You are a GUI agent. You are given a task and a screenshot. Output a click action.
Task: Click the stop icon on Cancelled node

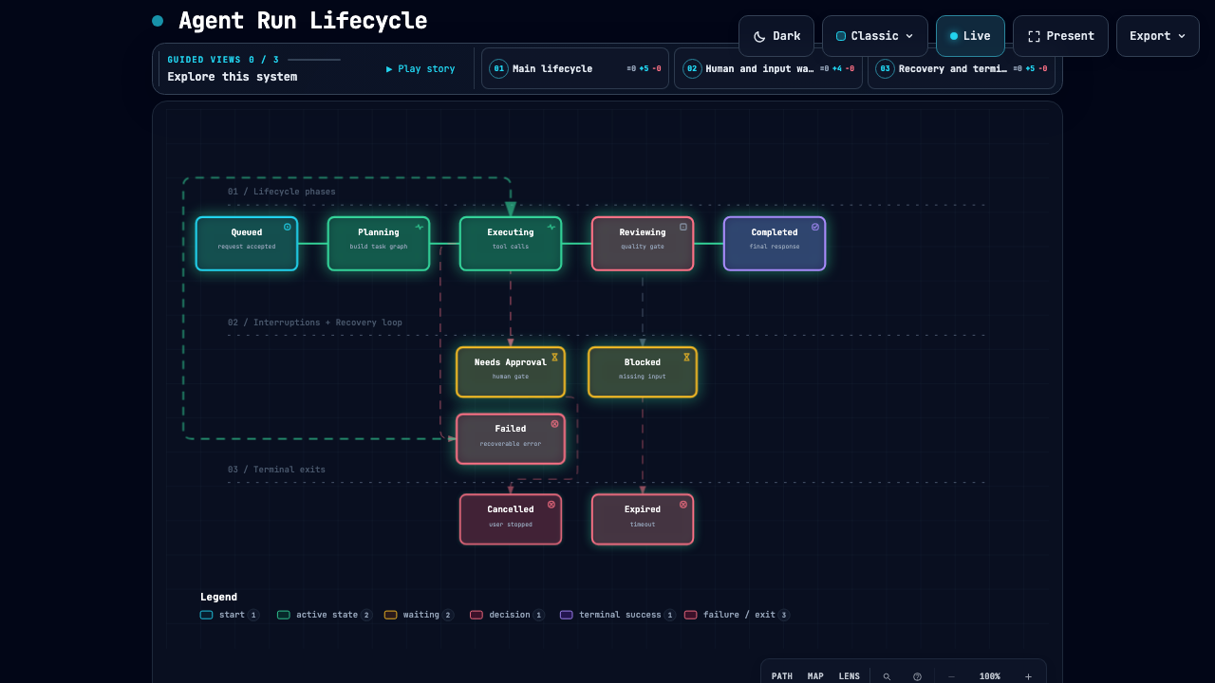click(551, 504)
